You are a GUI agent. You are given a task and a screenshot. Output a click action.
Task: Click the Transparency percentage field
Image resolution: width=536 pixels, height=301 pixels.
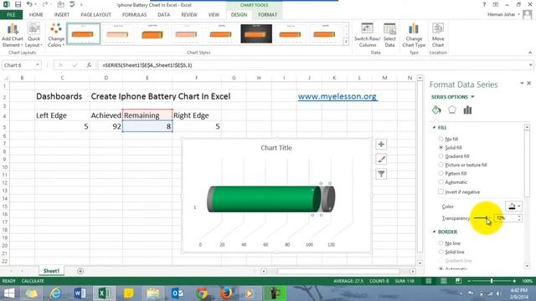pos(506,217)
